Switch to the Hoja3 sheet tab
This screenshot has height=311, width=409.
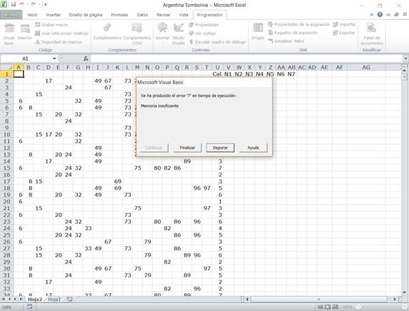(x=54, y=299)
